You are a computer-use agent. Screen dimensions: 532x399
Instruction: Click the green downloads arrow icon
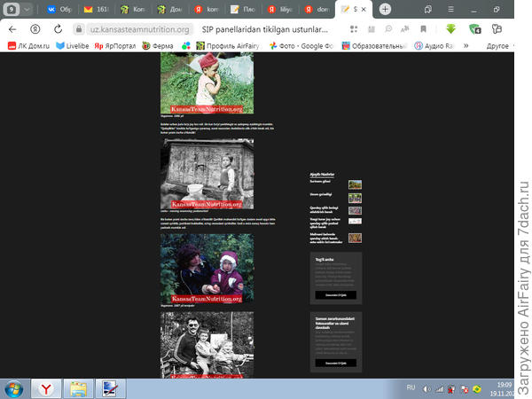[x=452, y=28]
